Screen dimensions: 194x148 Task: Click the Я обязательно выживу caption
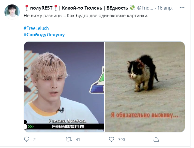tap(145, 115)
